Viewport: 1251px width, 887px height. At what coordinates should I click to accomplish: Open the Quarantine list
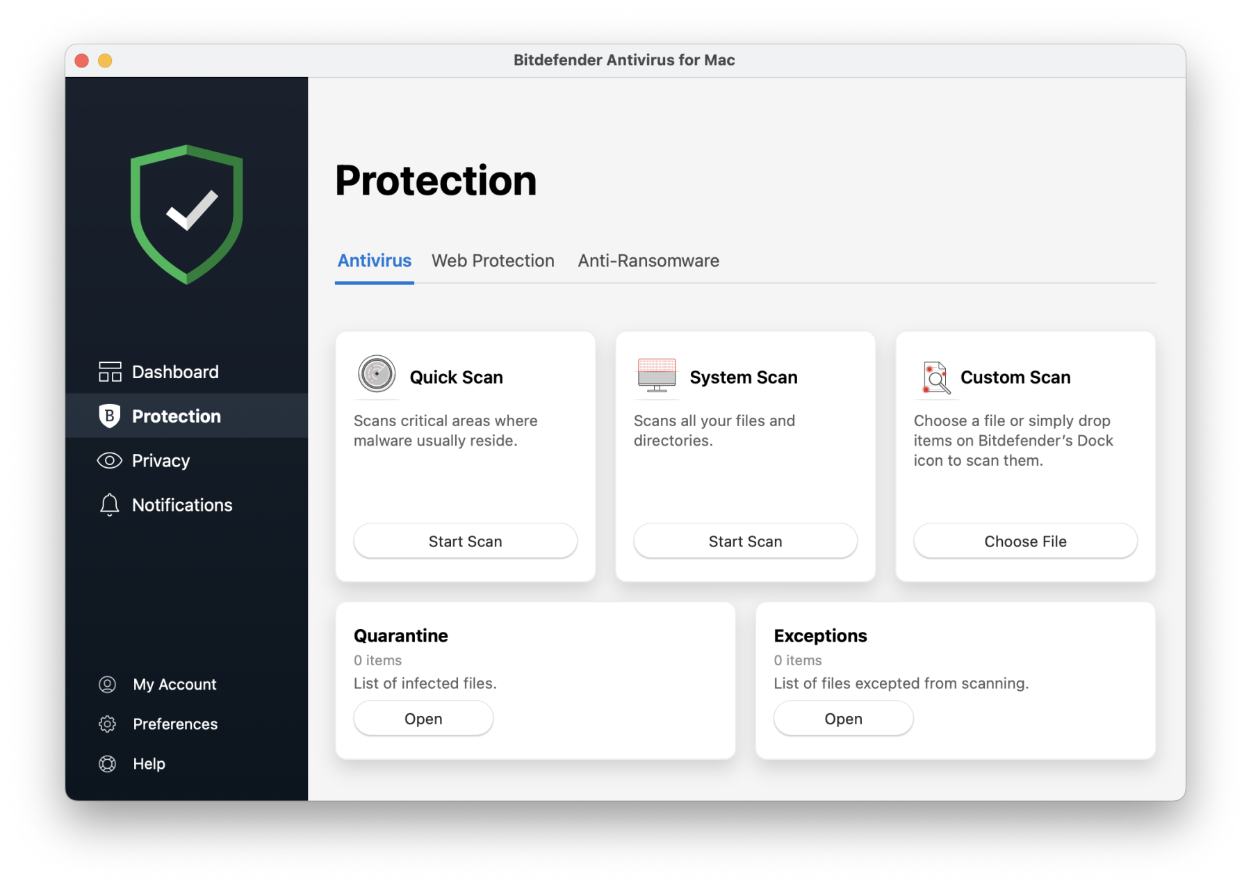tap(423, 718)
